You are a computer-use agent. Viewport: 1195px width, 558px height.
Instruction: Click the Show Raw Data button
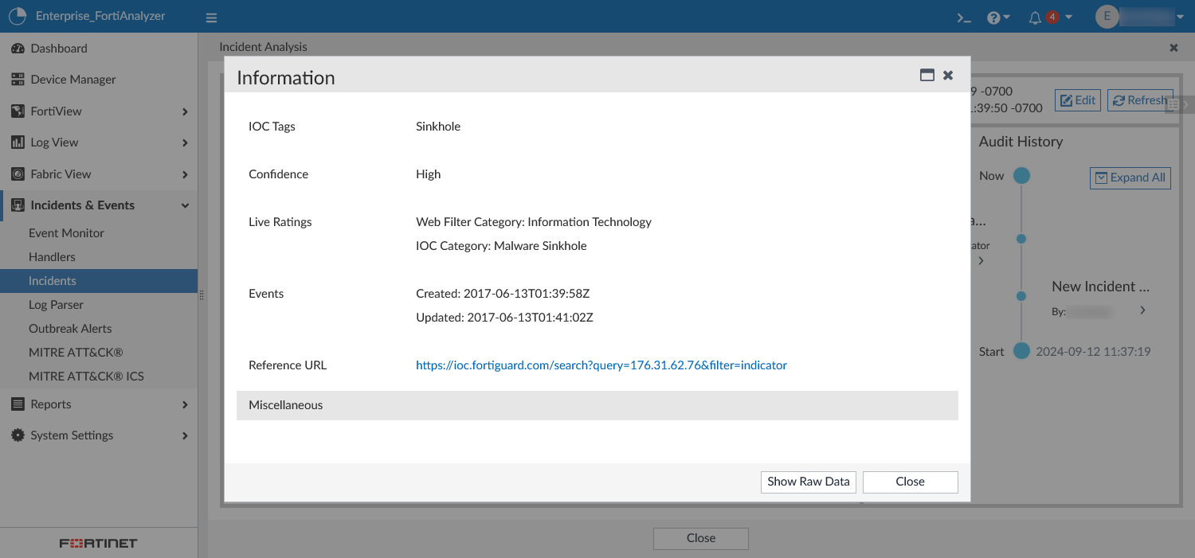[808, 482]
